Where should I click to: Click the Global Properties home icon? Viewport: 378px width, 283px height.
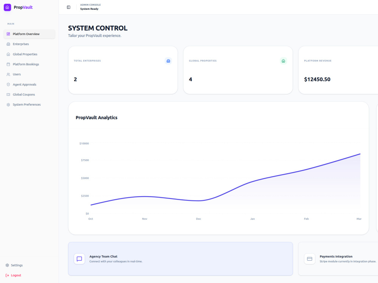click(8, 54)
